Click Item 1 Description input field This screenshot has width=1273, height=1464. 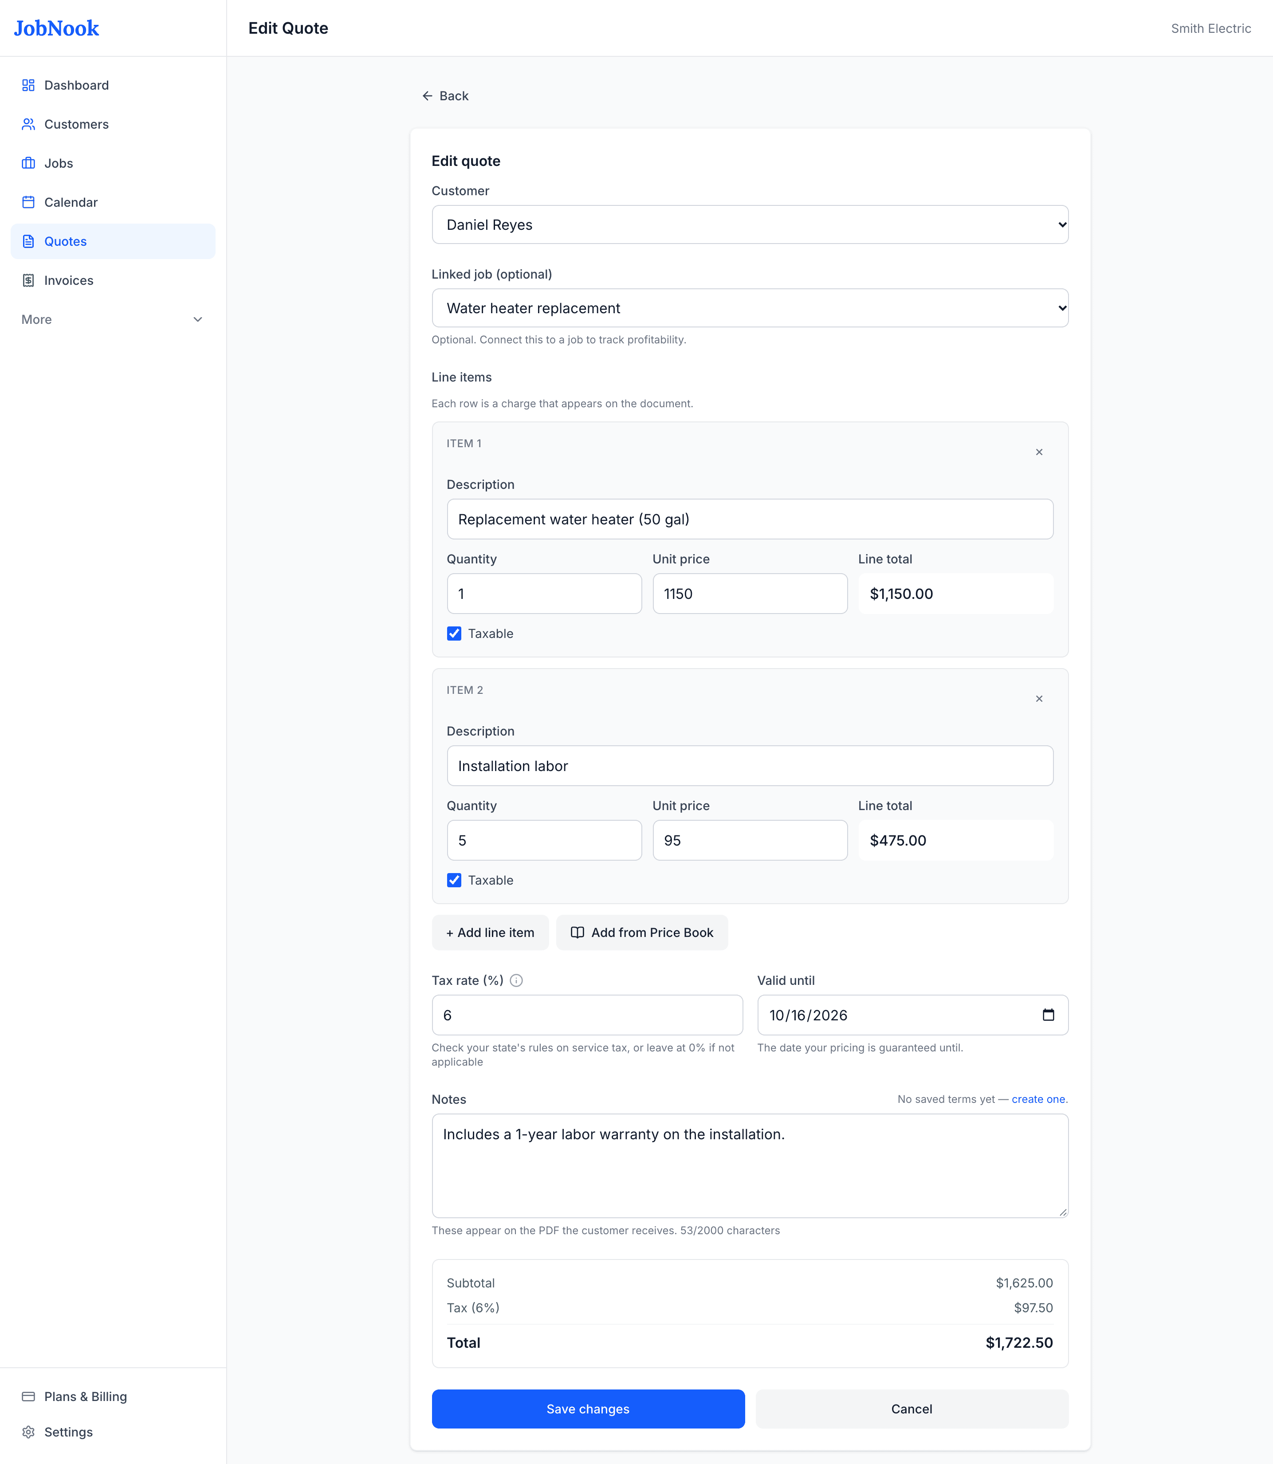click(750, 519)
